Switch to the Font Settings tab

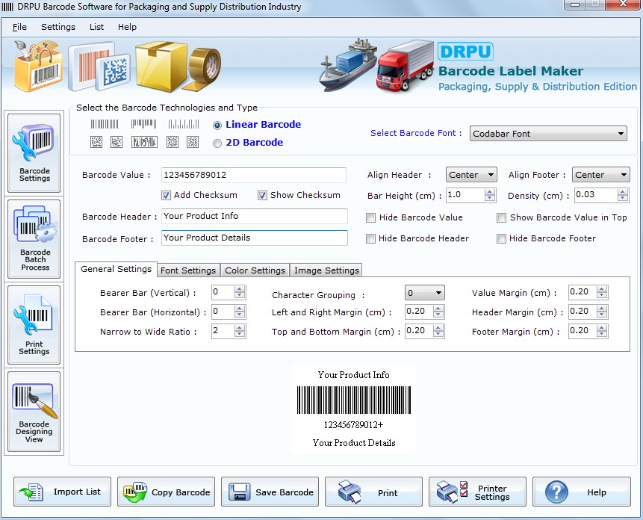tap(188, 270)
